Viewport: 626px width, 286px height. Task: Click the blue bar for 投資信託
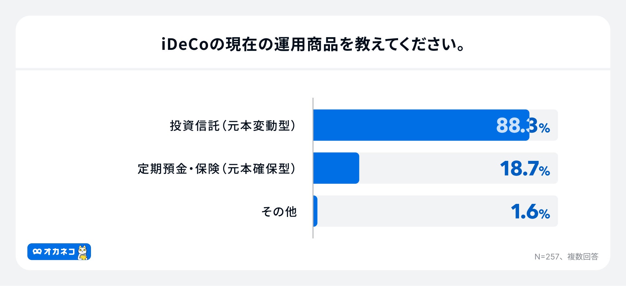(x=404, y=125)
